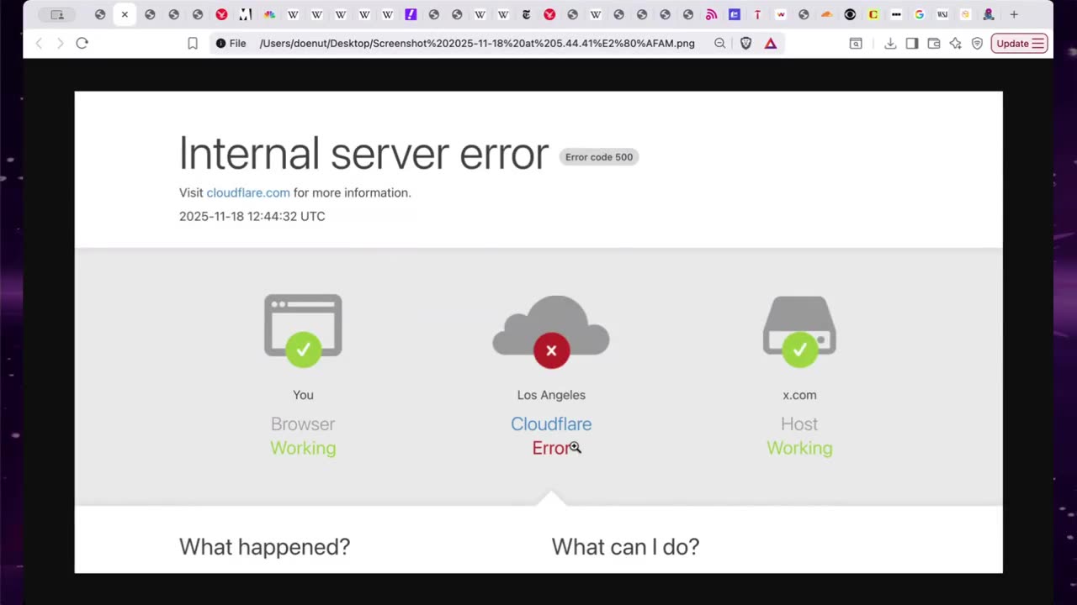Click the 'x.com' host label
Viewport: 1077px width, 605px height.
[x=799, y=395]
